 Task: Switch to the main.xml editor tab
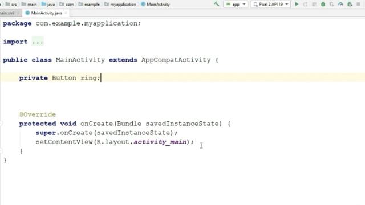point(7,13)
